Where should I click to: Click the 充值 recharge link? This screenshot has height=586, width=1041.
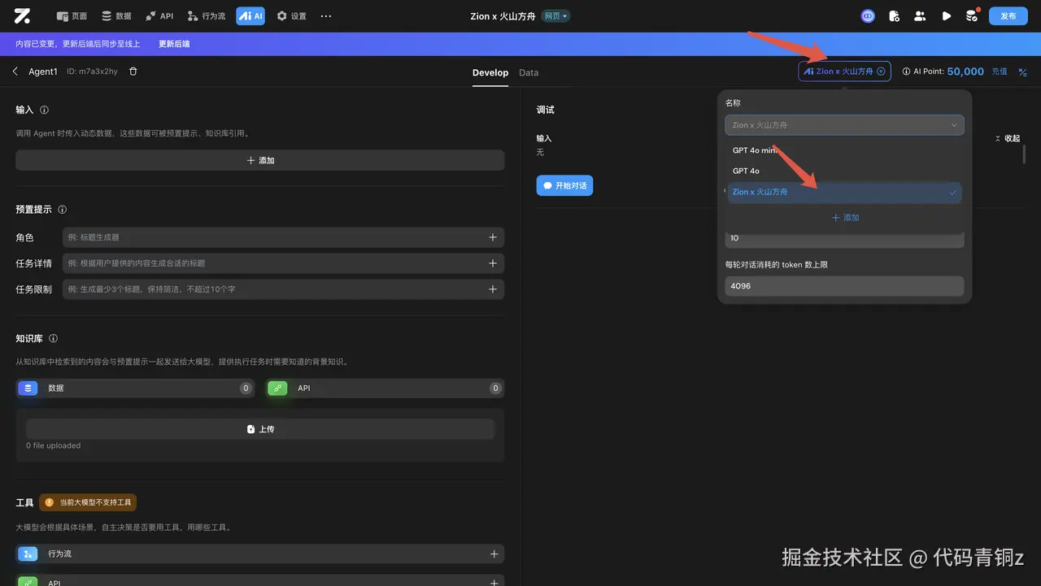tap(1000, 72)
